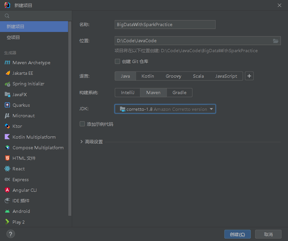Screen dimensions: 288x241
Task: Choose the Quarkus generator icon
Action: pyautogui.click(x=7, y=105)
